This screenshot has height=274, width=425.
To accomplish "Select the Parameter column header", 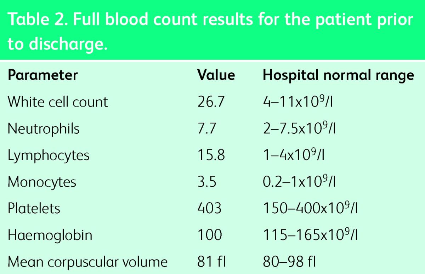I will (42, 75).
